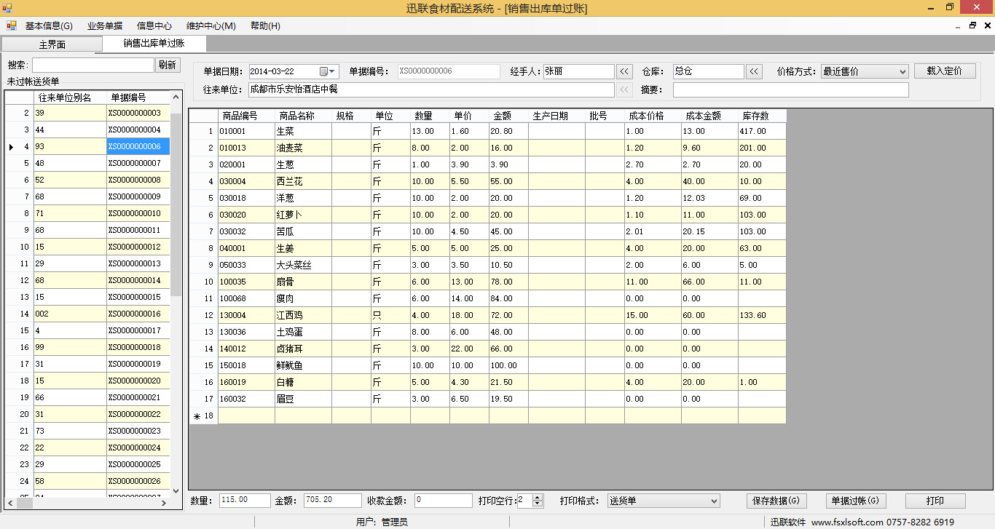Click the 载入定价 button
Screen dimensions: 995x529
tap(944, 71)
